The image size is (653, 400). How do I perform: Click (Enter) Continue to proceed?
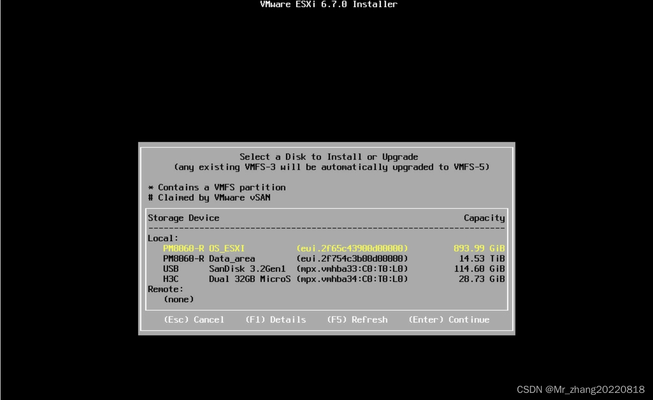click(449, 320)
